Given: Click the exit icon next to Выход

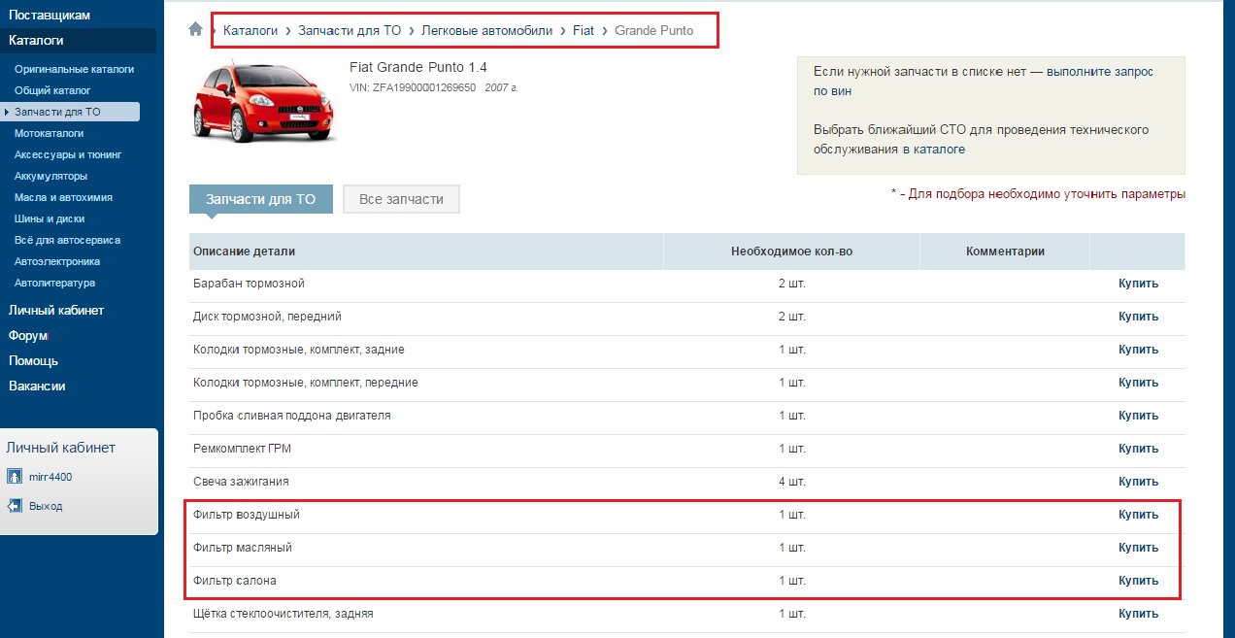Looking at the screenshot, I should coord(15,506).
